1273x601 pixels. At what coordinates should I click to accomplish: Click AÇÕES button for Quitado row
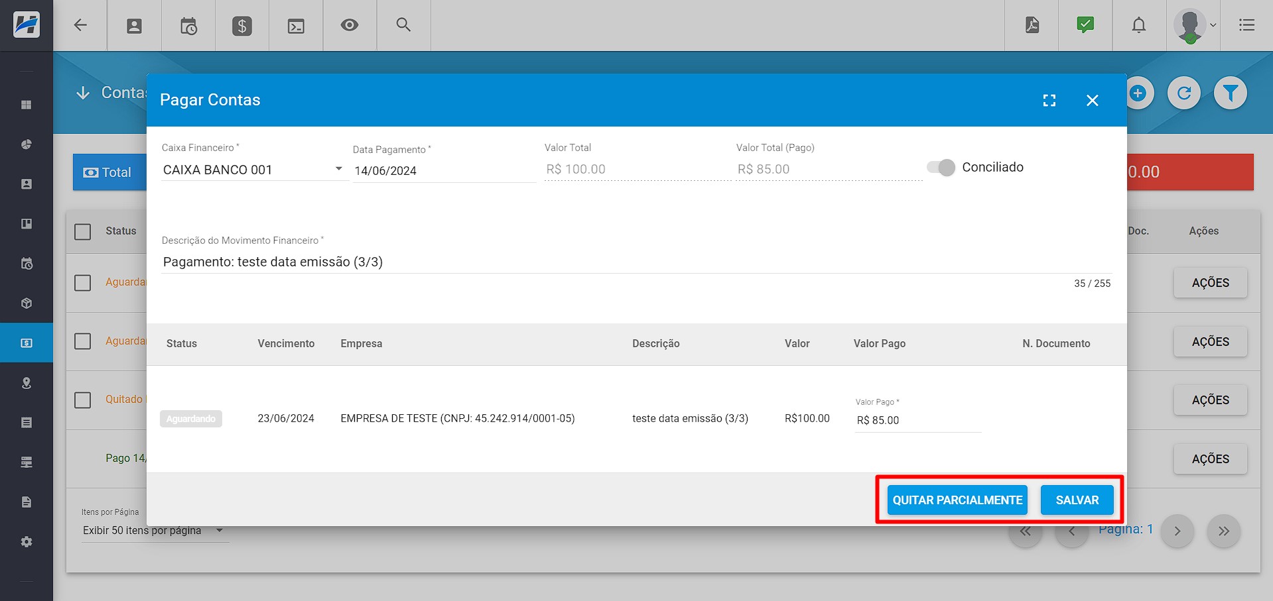point(1211,400)
